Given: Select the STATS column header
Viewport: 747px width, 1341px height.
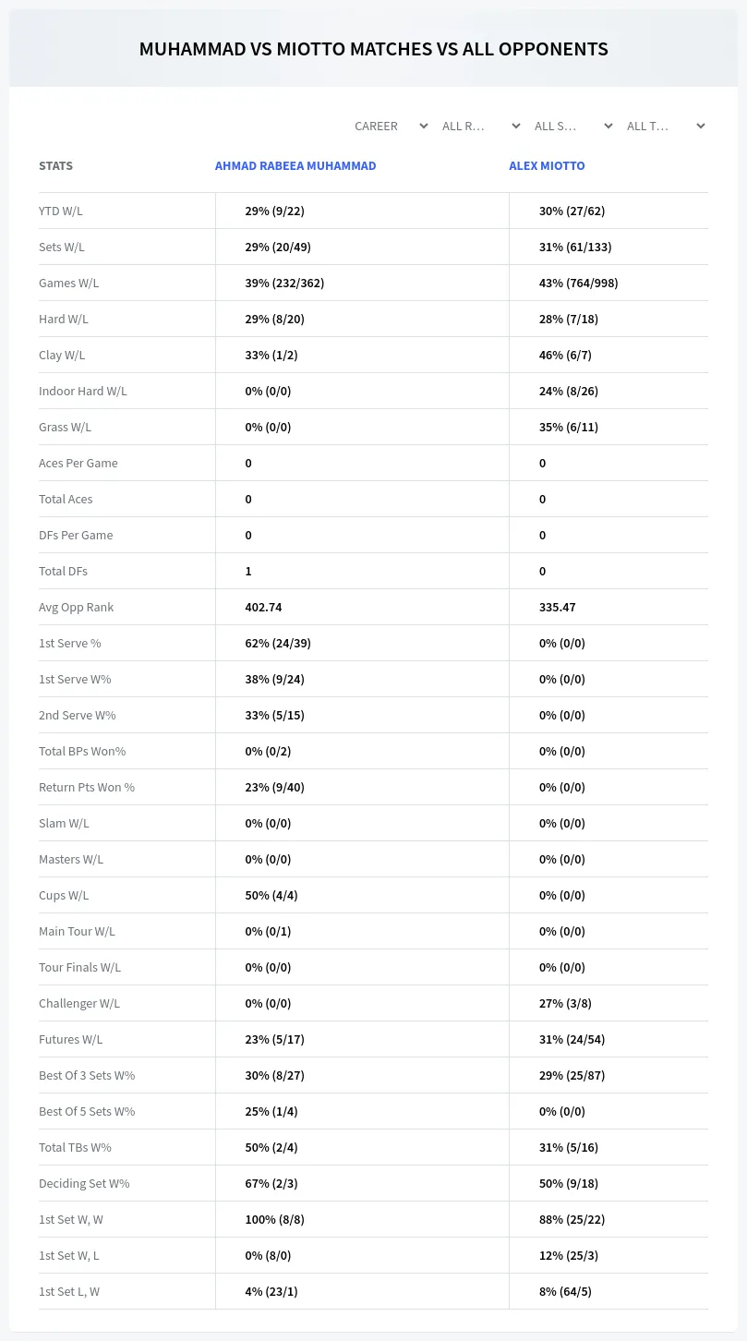Looking at the screenshot, I should point(55,165).
